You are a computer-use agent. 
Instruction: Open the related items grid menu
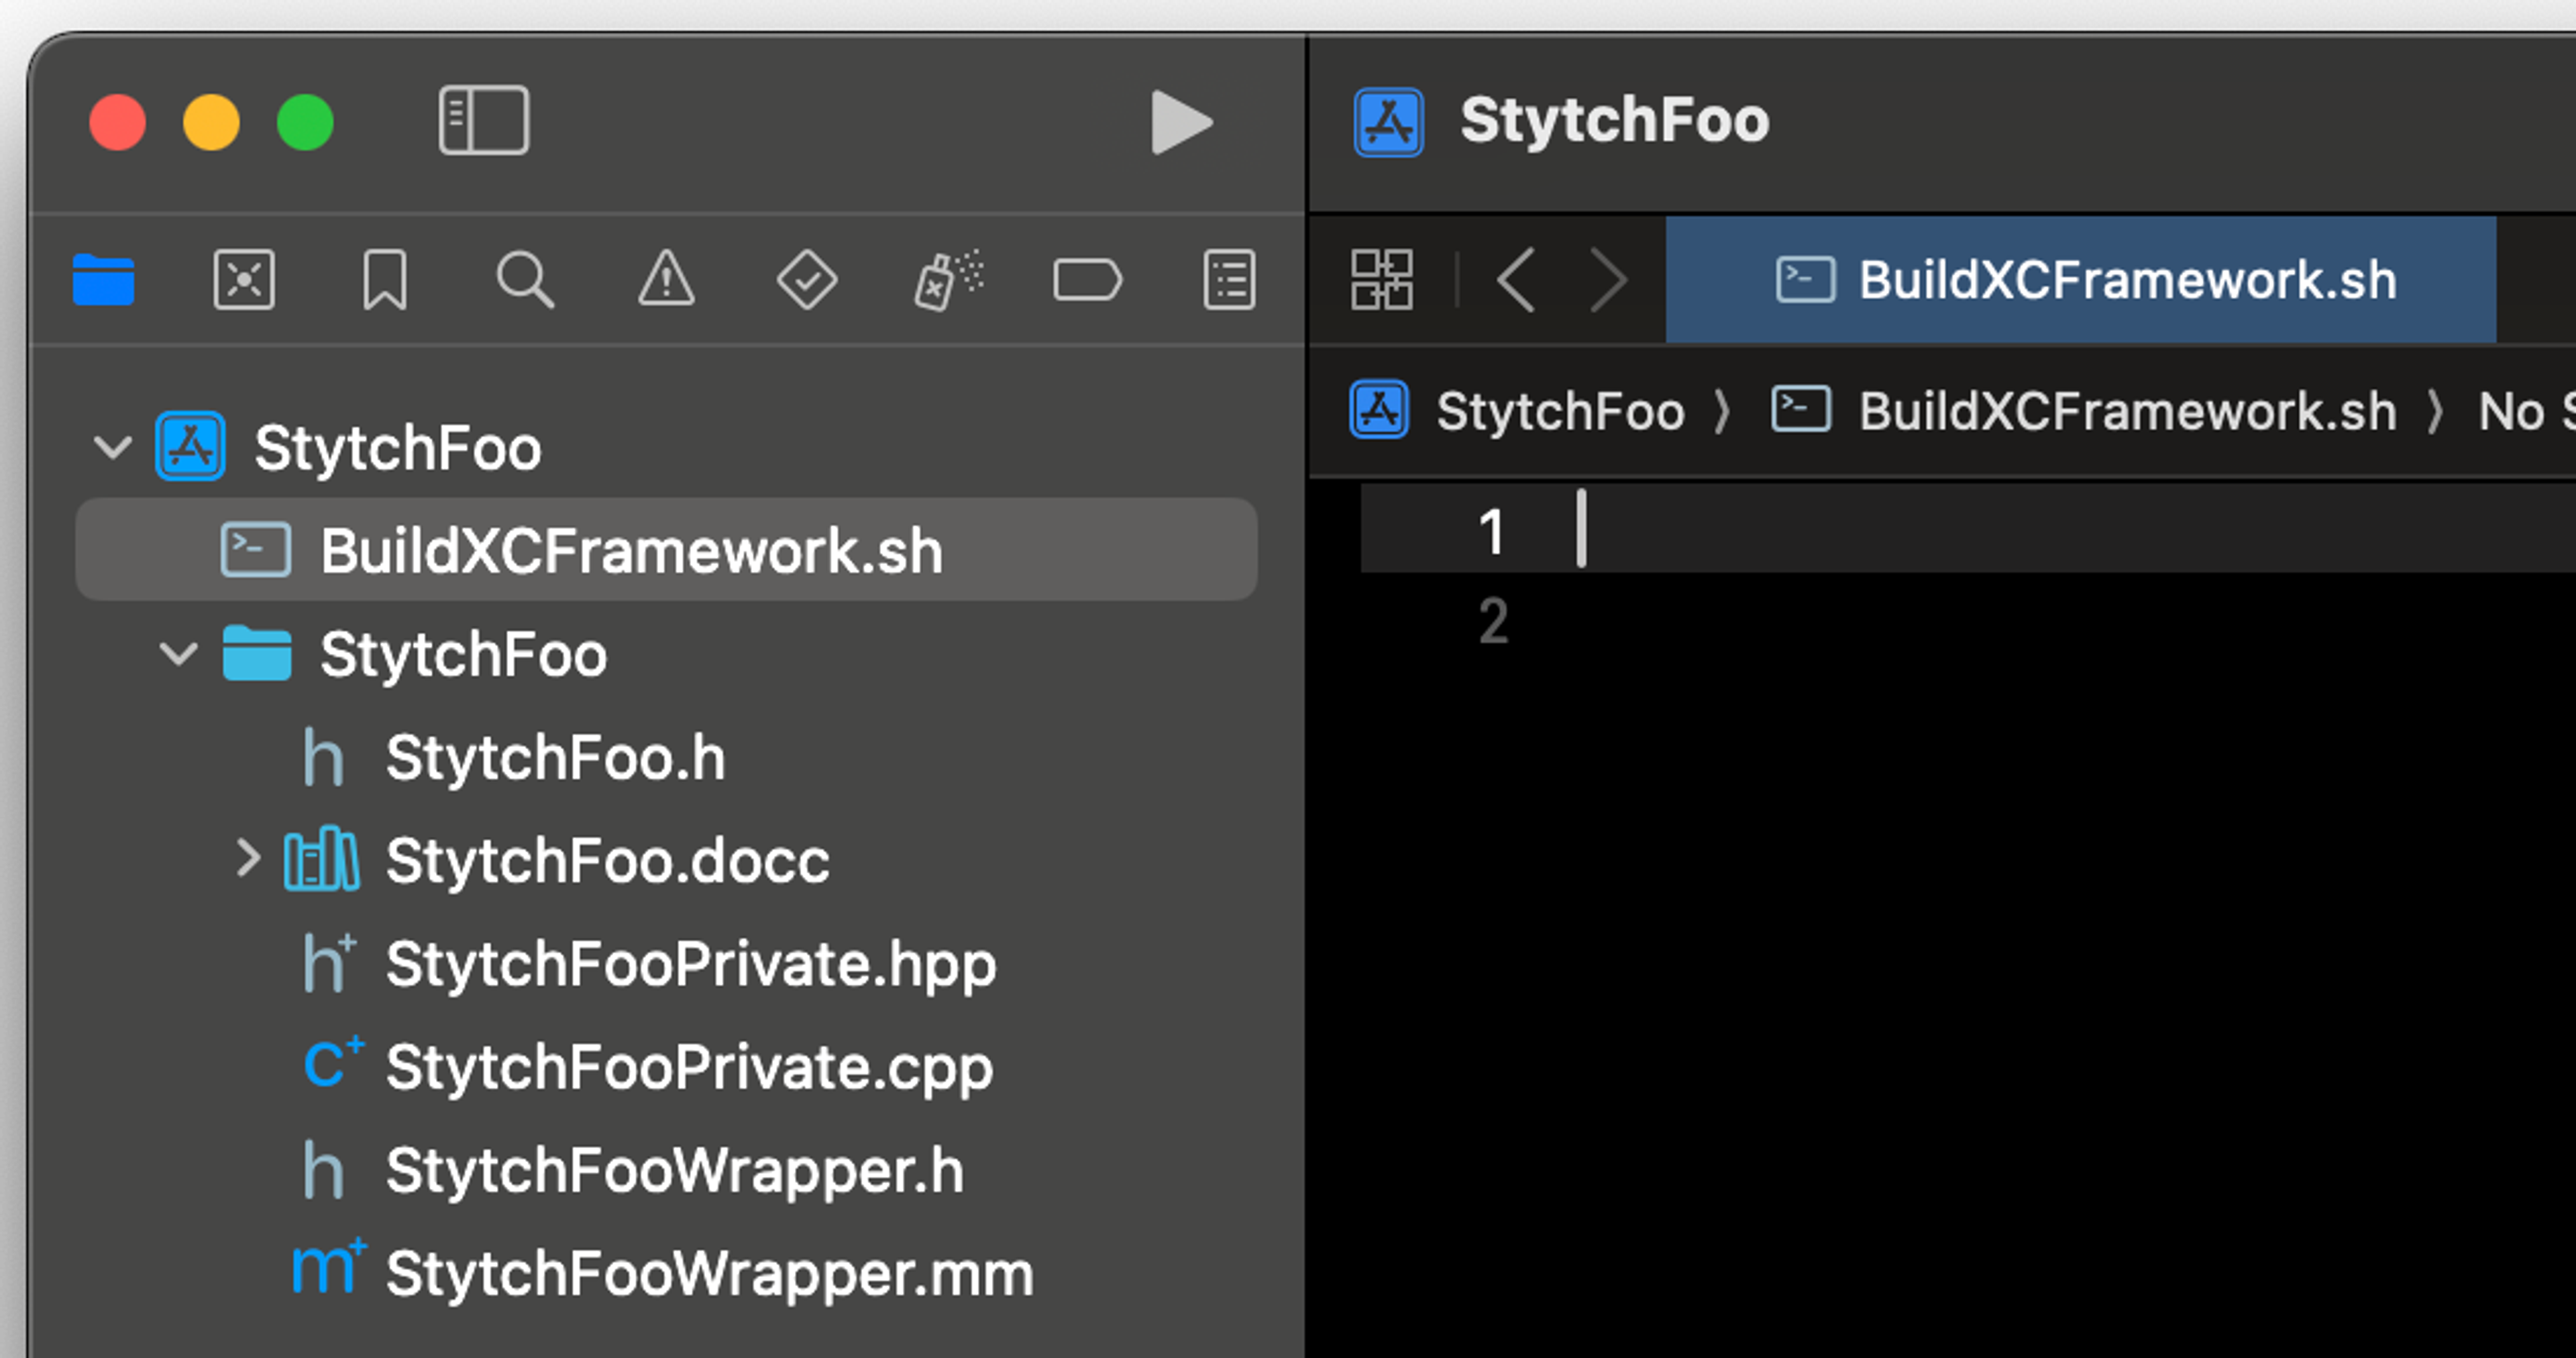(1382, 280)
